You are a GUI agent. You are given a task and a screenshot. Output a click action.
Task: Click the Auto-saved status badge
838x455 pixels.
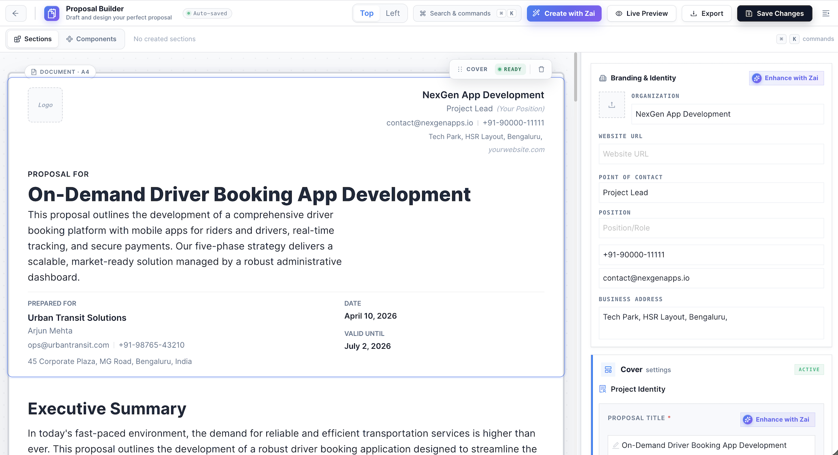[x=207, y=13]
